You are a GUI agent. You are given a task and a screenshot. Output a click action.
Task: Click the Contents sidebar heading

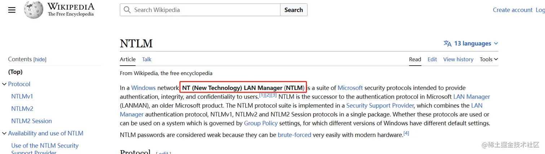[x=20, y=60]
